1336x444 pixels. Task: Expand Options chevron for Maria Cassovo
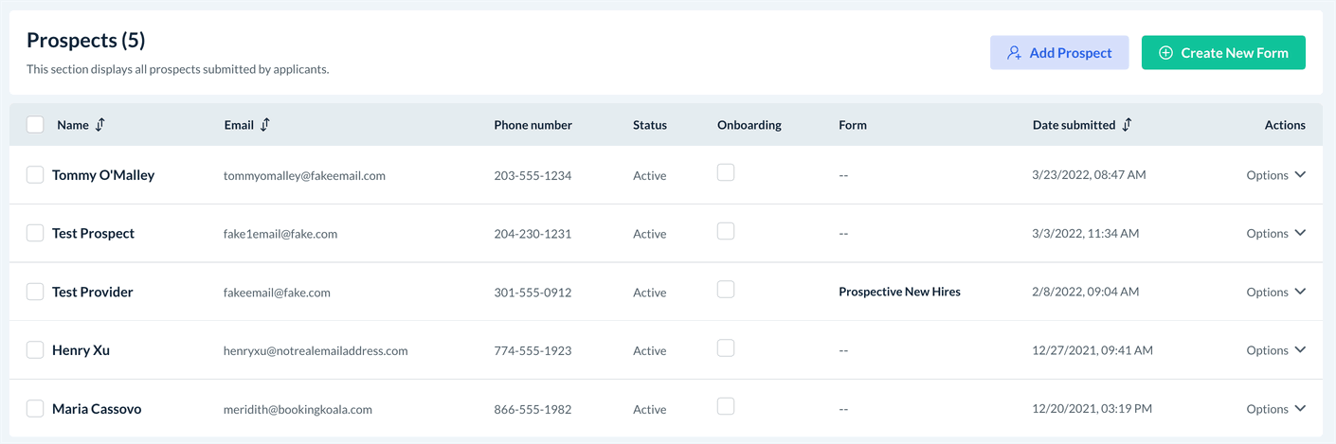[1300, 409]
